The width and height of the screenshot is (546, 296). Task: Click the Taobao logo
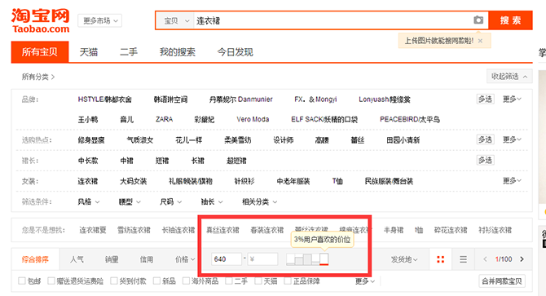coord(41,20)
